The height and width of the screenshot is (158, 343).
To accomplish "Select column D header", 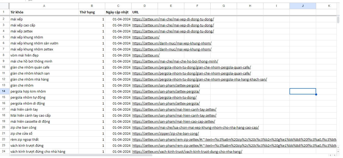I will 145,6.
